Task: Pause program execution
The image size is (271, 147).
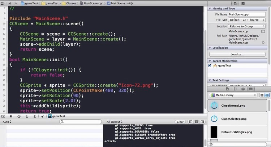Action: point(11,116)
